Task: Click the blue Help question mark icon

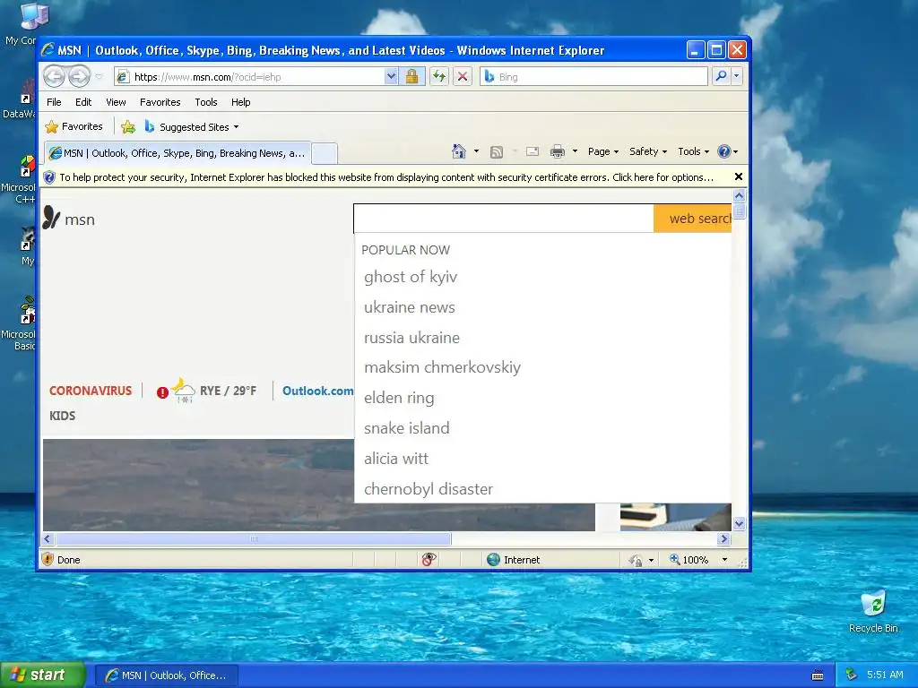Action: pos(724,151)
